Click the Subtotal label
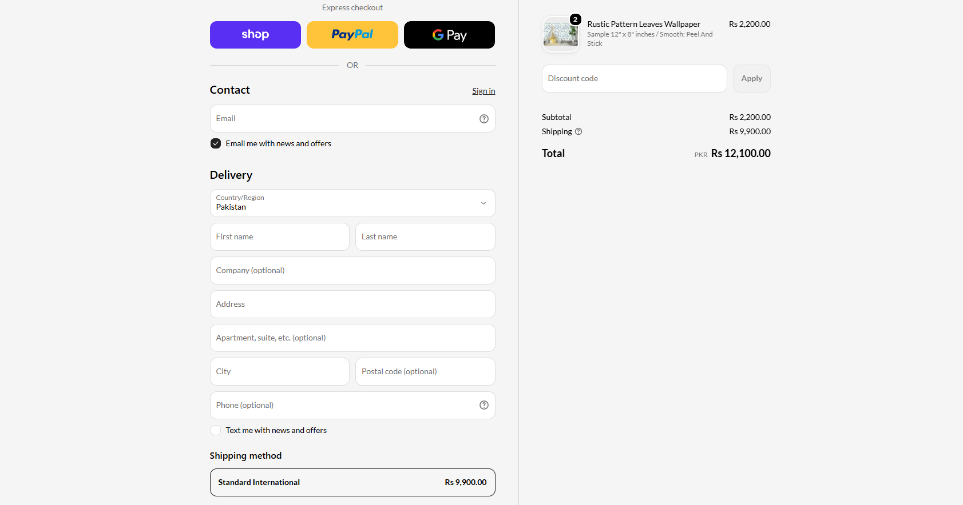This screenshot has height=505, width=963. coord(557,117)
